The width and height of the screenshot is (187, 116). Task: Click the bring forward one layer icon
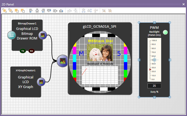point(17,11)
